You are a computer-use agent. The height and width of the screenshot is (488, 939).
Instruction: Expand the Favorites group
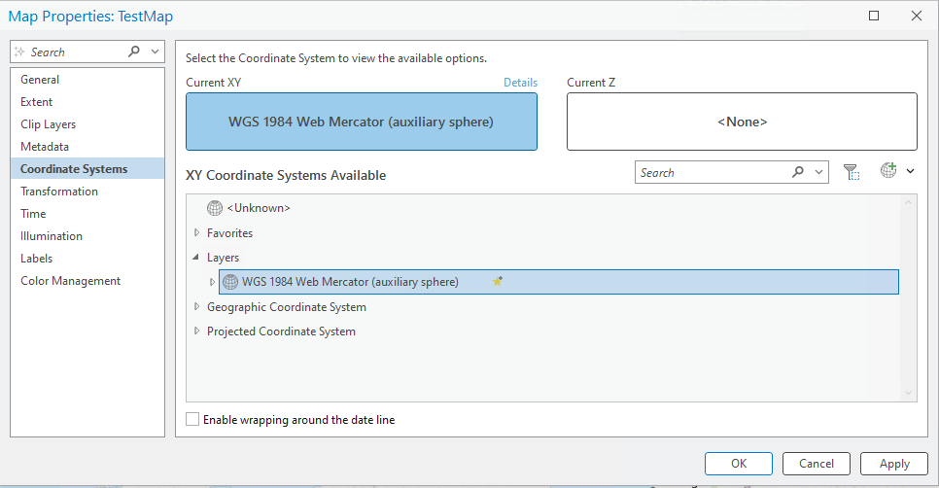pyautogui.click(x=197, y=233)
